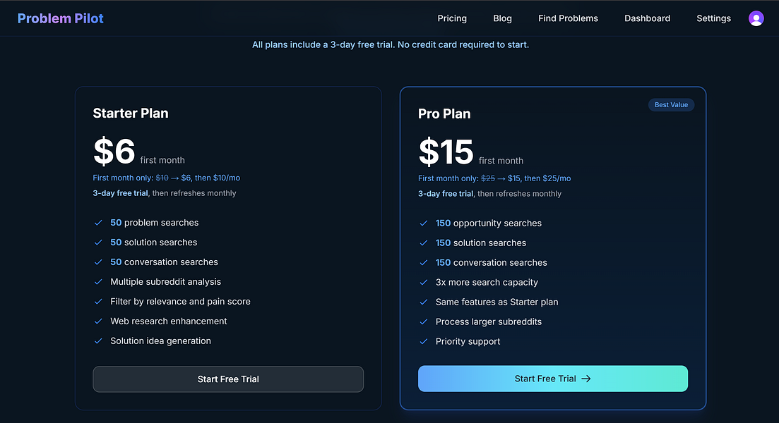Click the user profile avatar icon

pos(756,18)
